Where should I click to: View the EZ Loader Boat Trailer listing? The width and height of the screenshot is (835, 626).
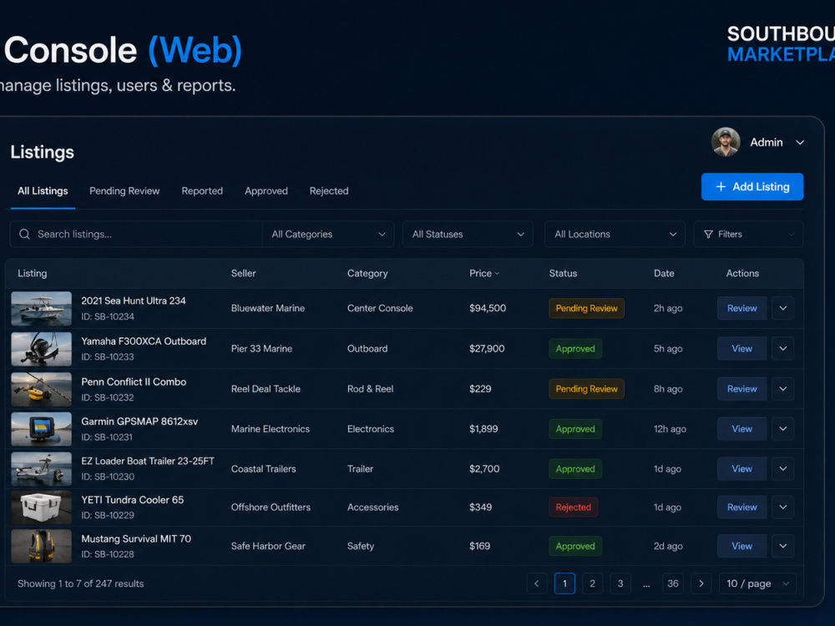point(741,469)
